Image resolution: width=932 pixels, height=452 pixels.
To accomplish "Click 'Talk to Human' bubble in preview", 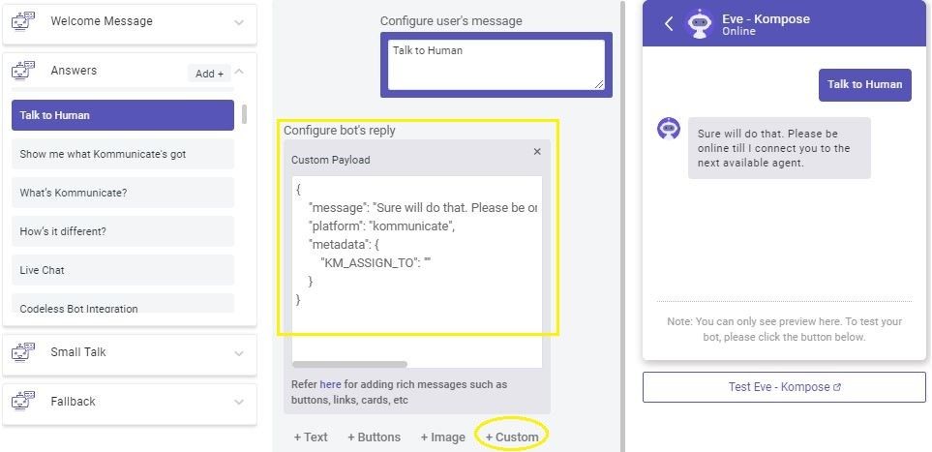I will click(865, 84).
